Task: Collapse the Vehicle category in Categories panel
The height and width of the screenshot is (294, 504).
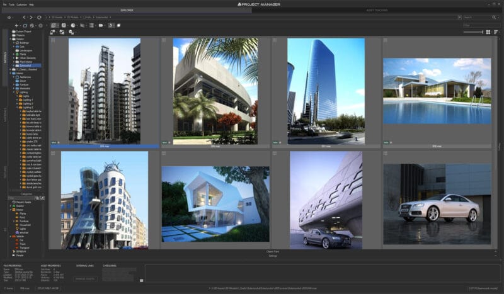Action: tap(11, 237)
